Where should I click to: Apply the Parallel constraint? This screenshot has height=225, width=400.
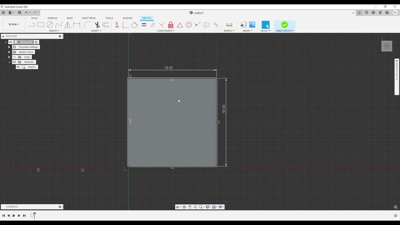tap(153, 25)
